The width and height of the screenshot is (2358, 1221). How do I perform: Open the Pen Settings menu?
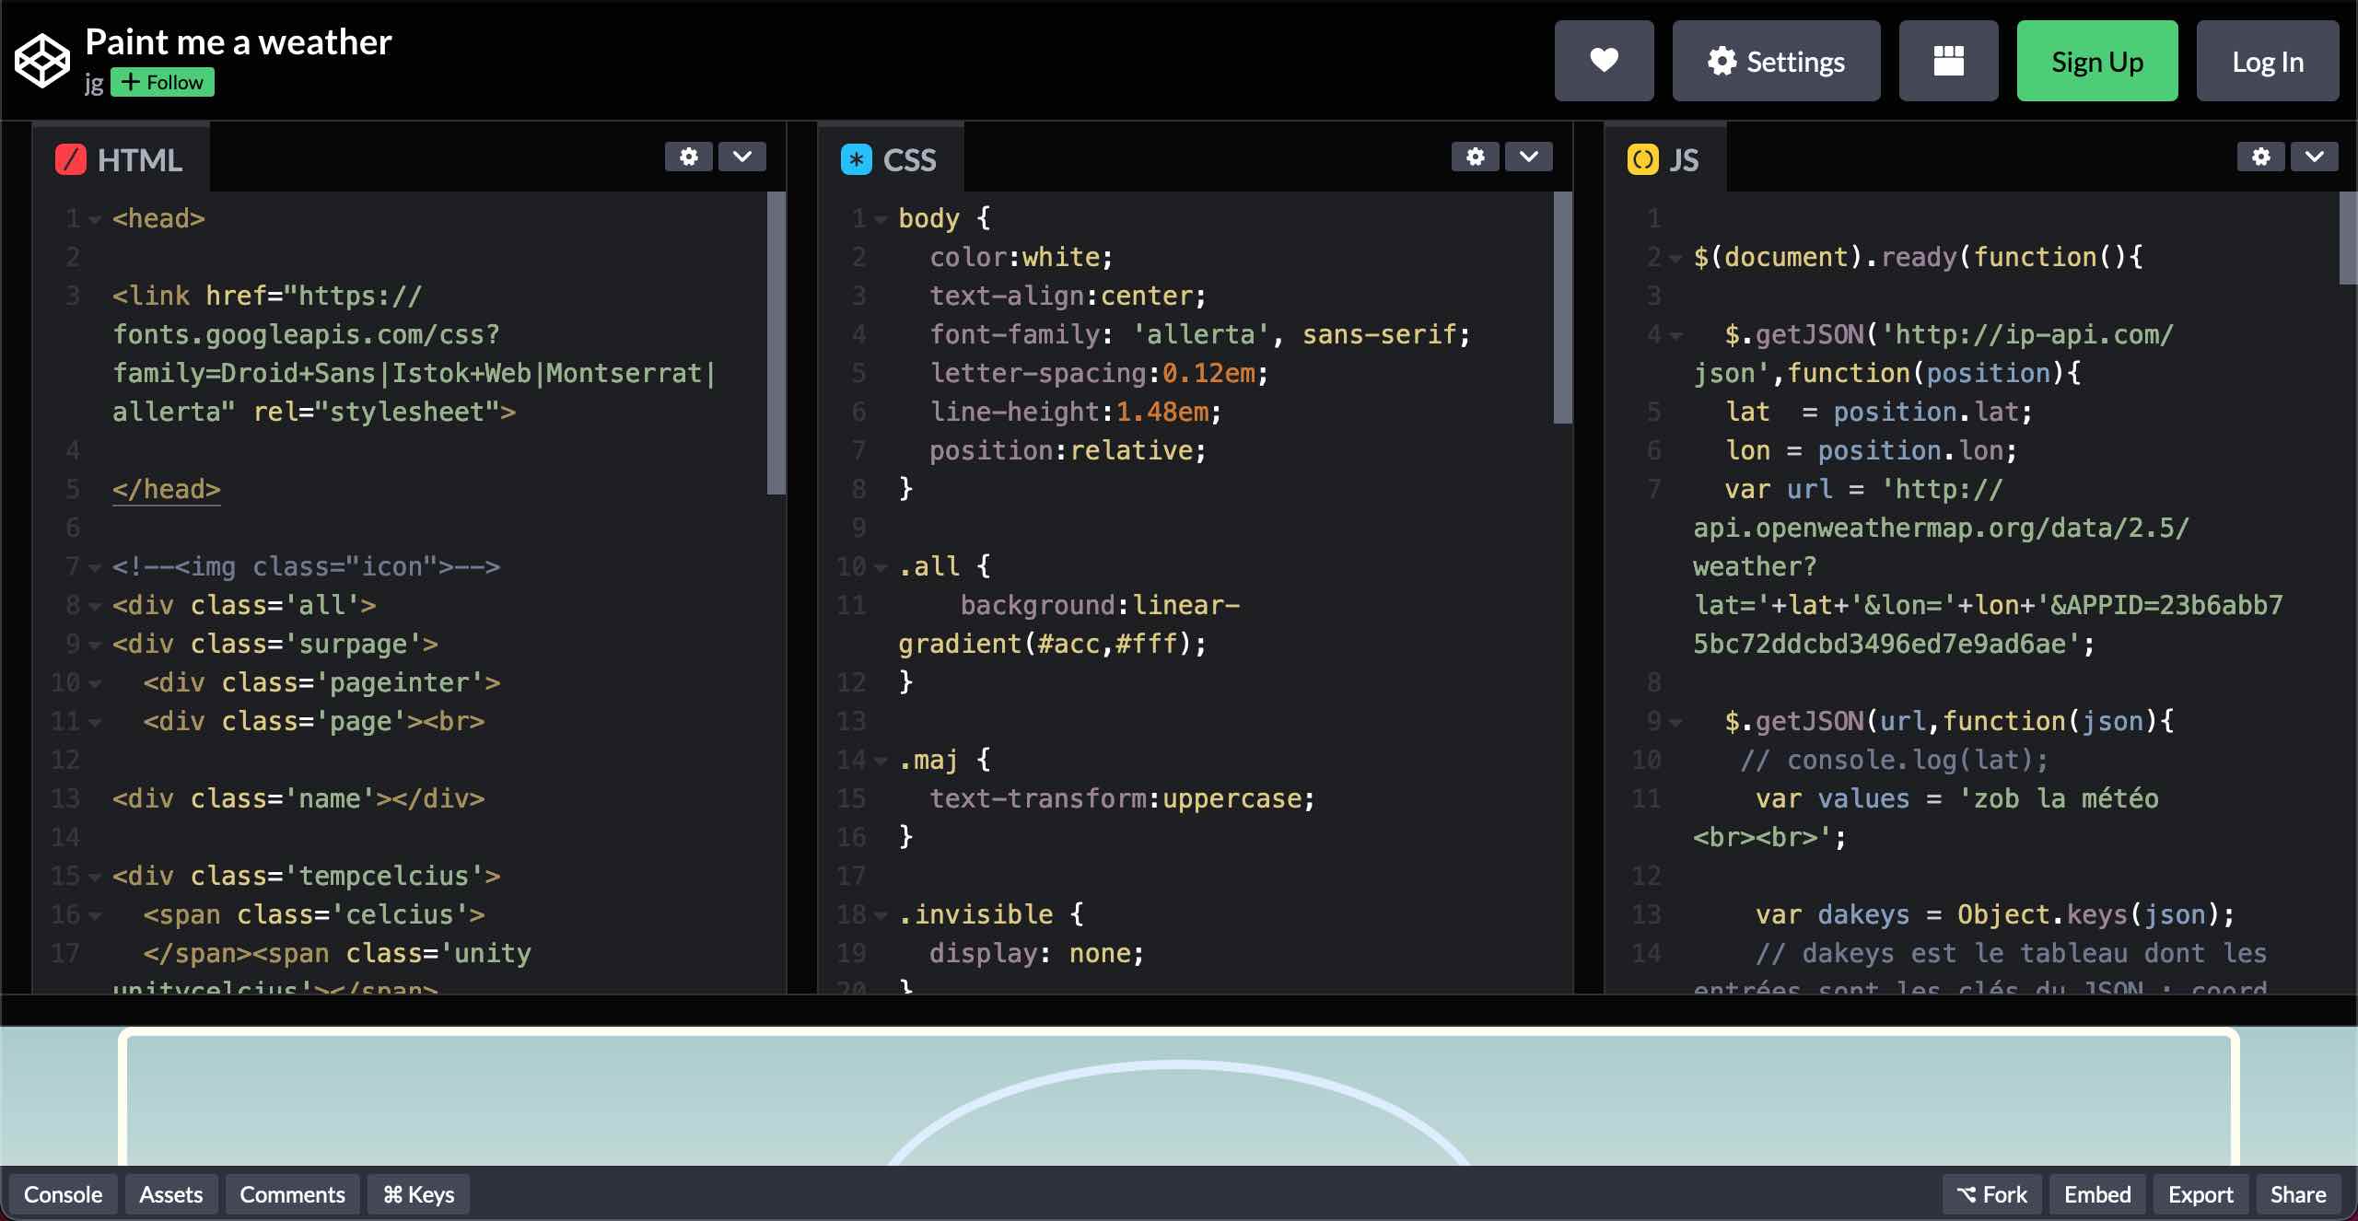point(1775,61)
